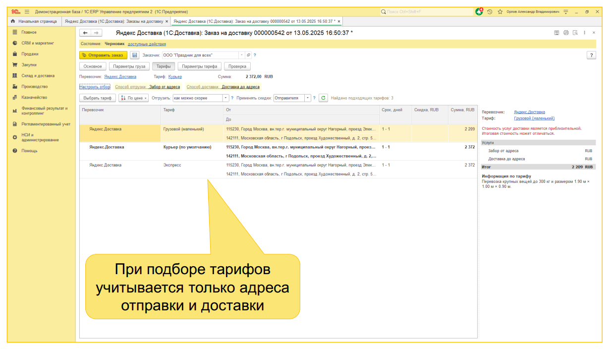Screen dimensions: 608x349
Task: Print the order using printer icon
Action: pyautogui.click(x=566, y=32)
